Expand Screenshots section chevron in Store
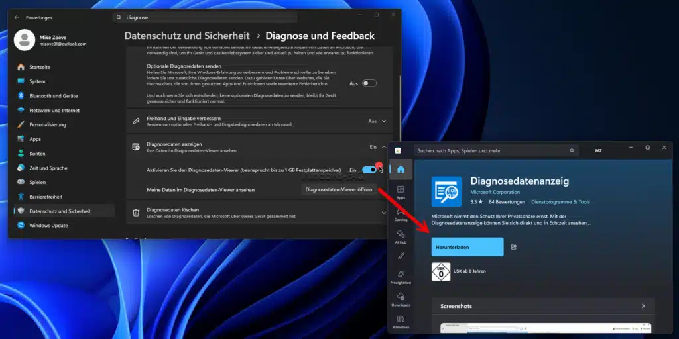The image size is (679, 339). click(643, 306)
